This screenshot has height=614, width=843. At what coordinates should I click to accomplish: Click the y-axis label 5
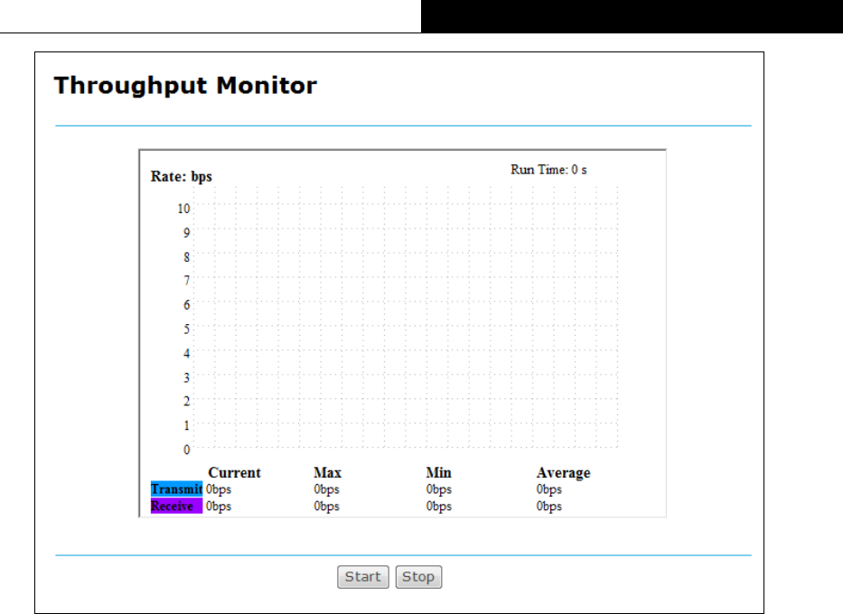pos(186,329)
